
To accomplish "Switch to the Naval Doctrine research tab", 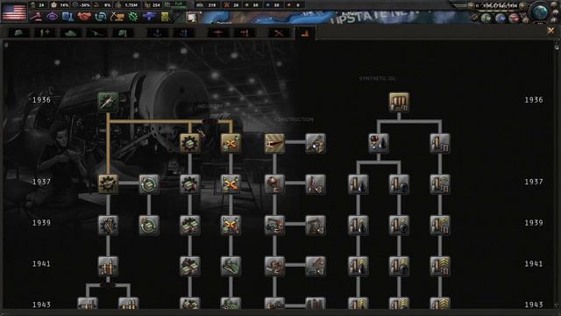I will pos(184,33).
